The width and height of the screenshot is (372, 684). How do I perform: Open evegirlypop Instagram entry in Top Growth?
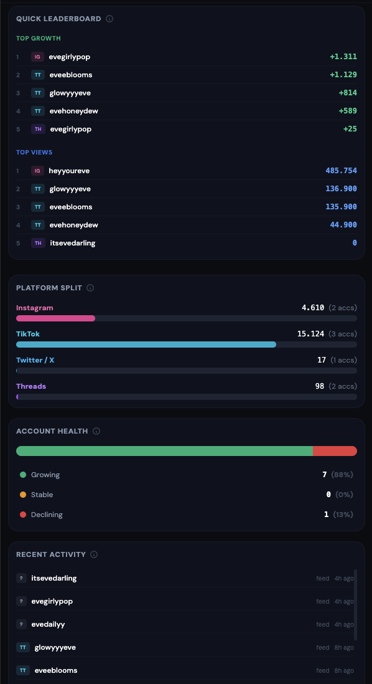tap(187, 57)
